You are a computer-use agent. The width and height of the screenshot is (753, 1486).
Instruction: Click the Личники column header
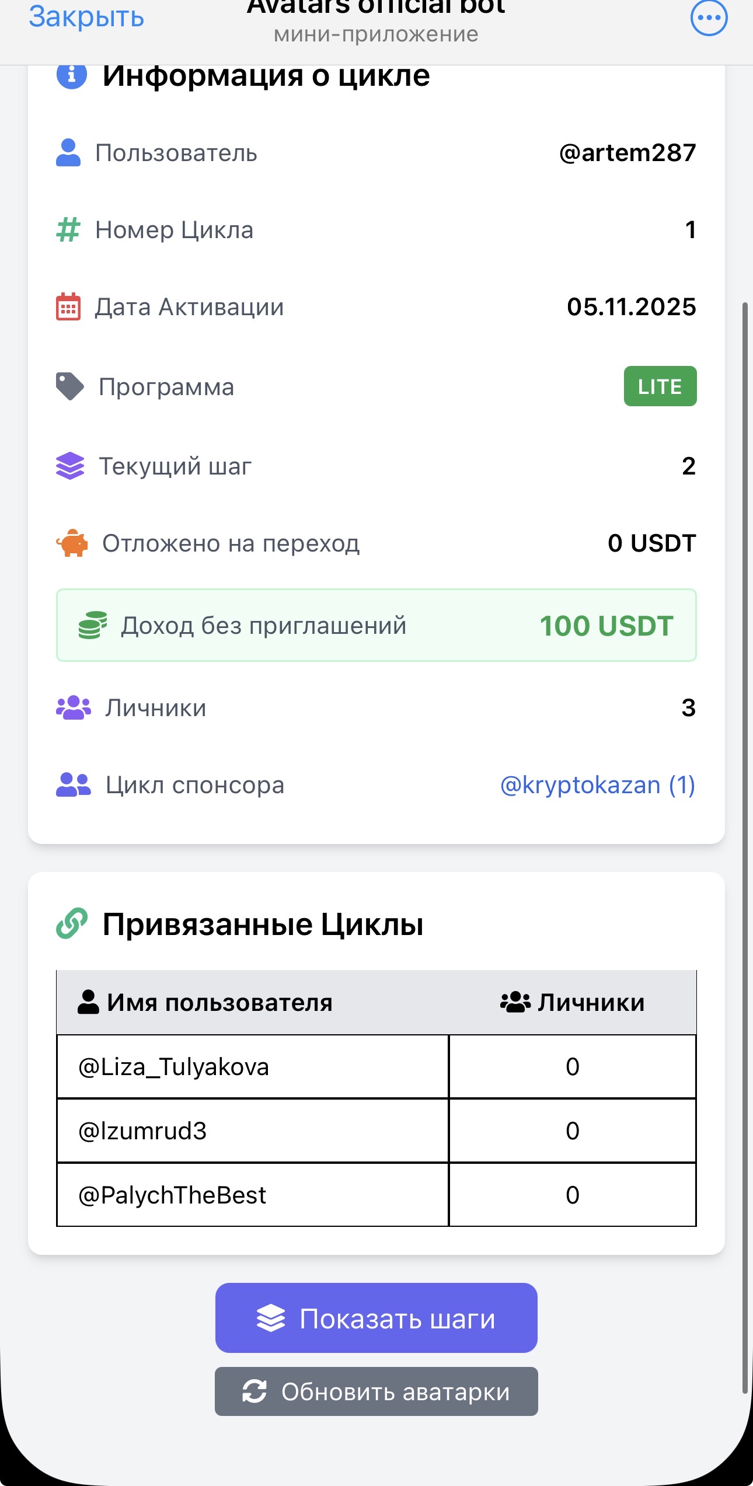(573, 1003)
